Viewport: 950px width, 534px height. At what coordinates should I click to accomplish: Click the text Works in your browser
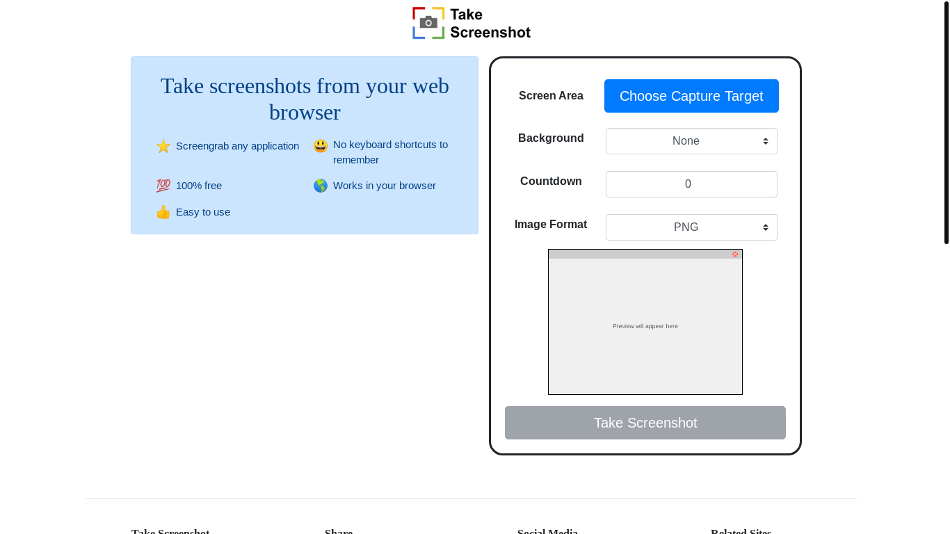(385, 186)
